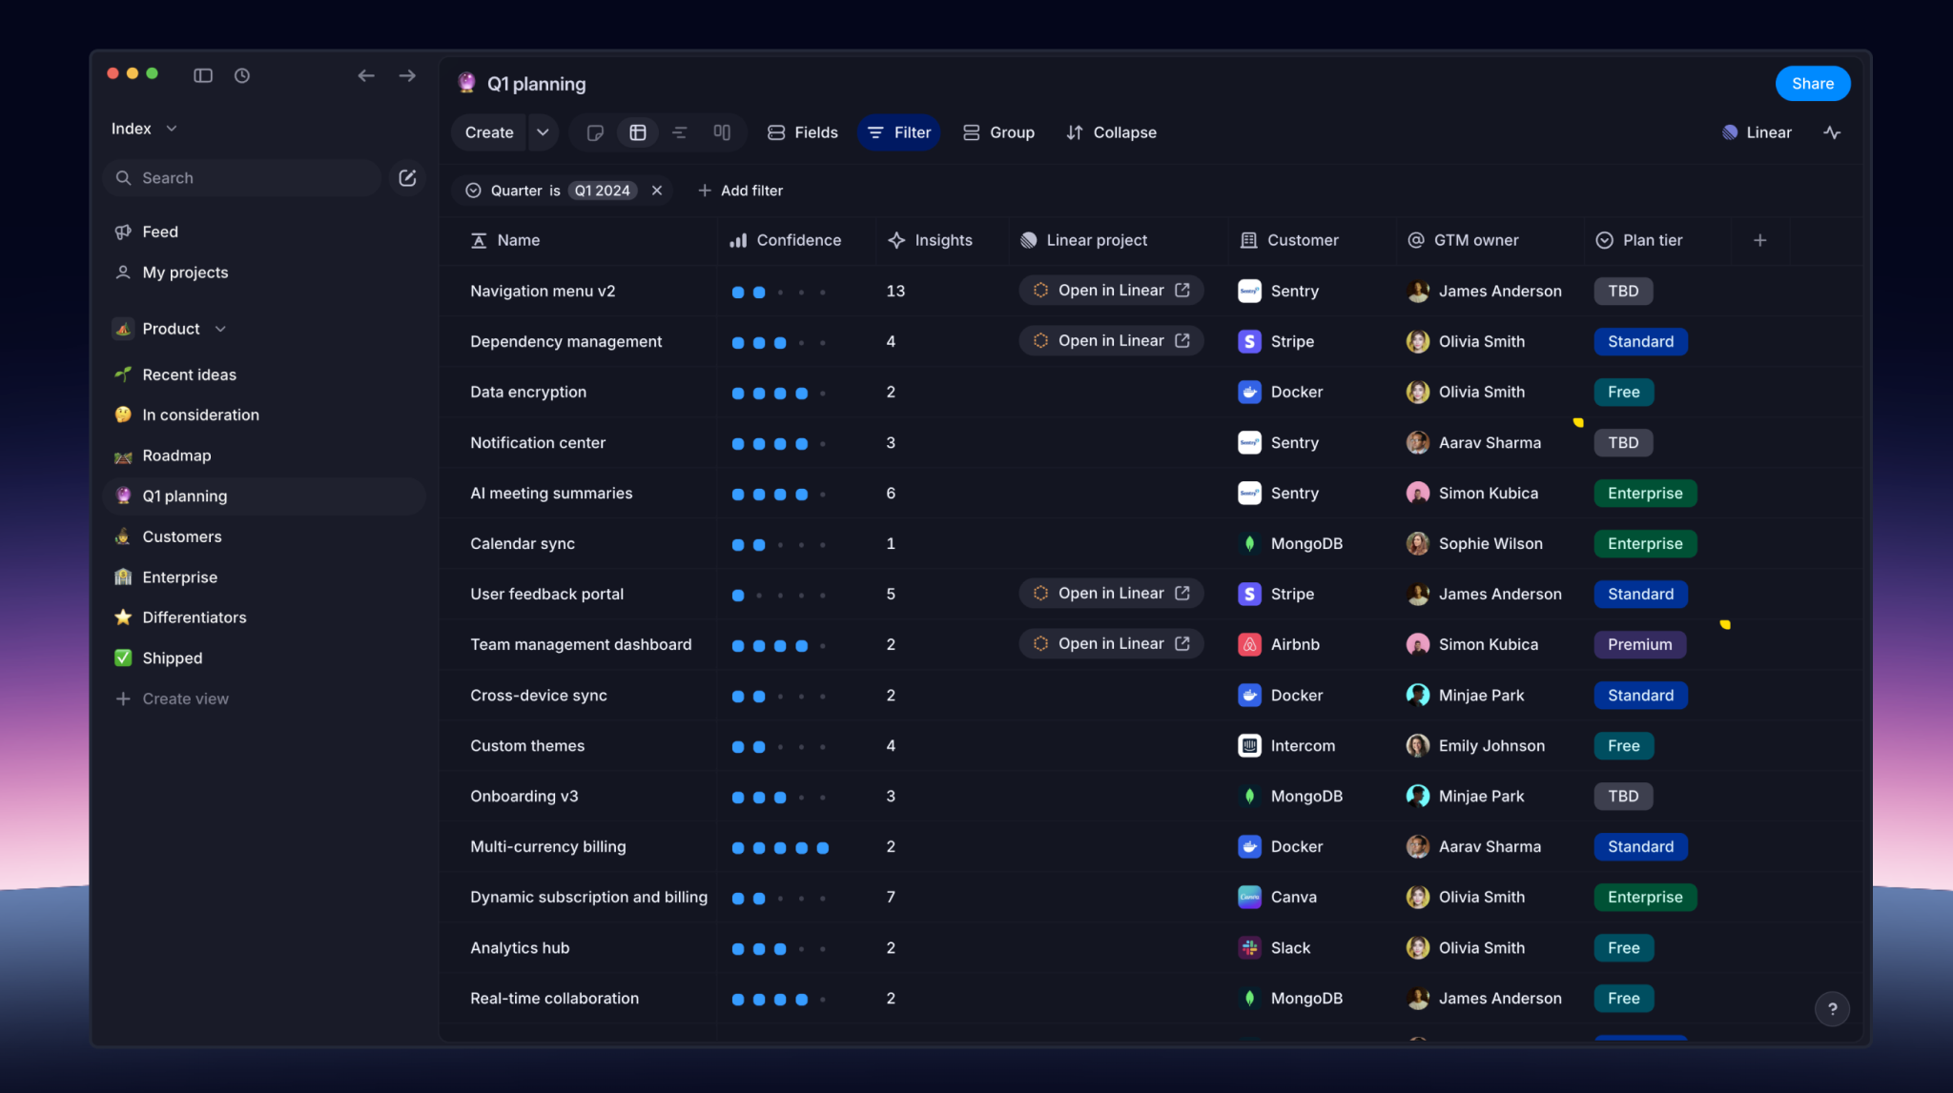Navigate back with left arrow
Screen dimensions: 1953x1093
[x=366, y=75]
